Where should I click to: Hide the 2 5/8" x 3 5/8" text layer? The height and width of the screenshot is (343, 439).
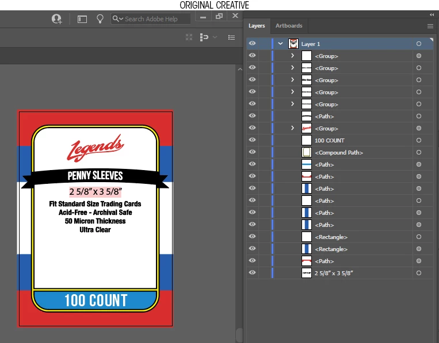(252, 272)
